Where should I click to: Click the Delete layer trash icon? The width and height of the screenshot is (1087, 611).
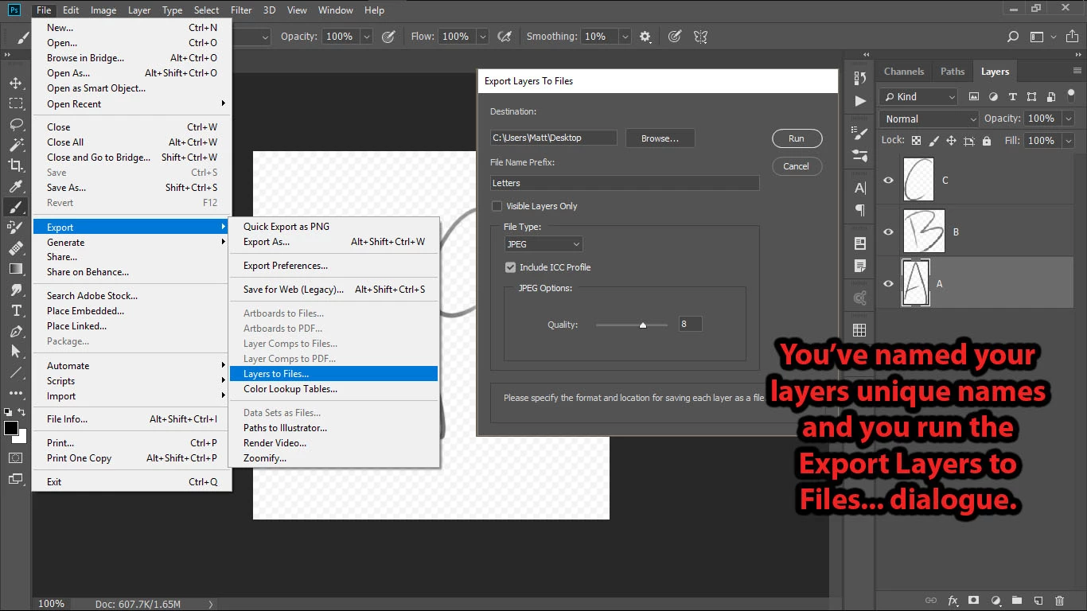(1059, 601)
